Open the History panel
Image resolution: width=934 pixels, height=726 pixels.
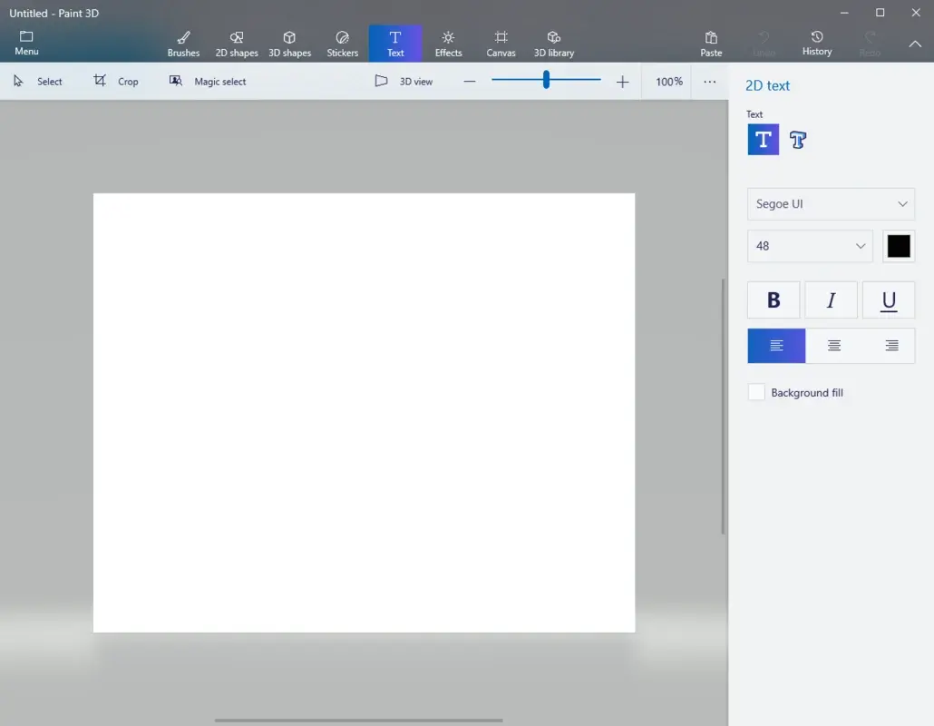click(816, 42)
